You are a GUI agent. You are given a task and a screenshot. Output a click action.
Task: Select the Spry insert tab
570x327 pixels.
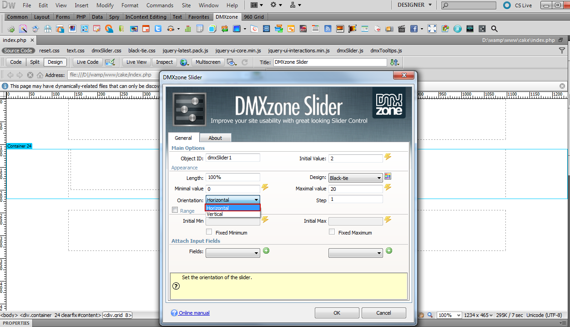pyautogui.click(x=114, y=17)
